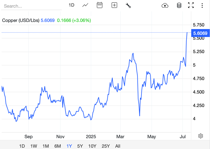Screen dimensions: 210x149
Task: Select the 1W time range
Action: [34, 146]
